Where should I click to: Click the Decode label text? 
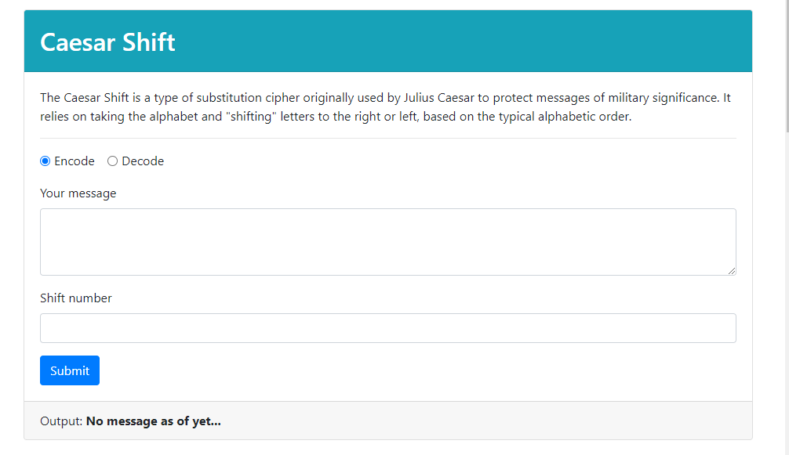tap(141, 161)
